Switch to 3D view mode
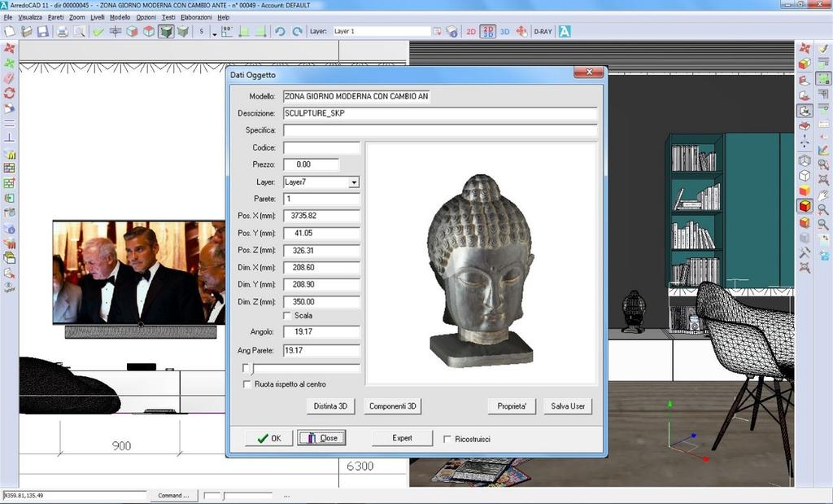This screenshot has width=833, height=504. click(504, 32)
